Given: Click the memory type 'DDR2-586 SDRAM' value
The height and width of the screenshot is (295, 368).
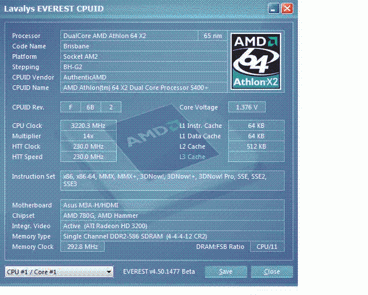Looking at the screenshot, I should (x=172, y=236).
